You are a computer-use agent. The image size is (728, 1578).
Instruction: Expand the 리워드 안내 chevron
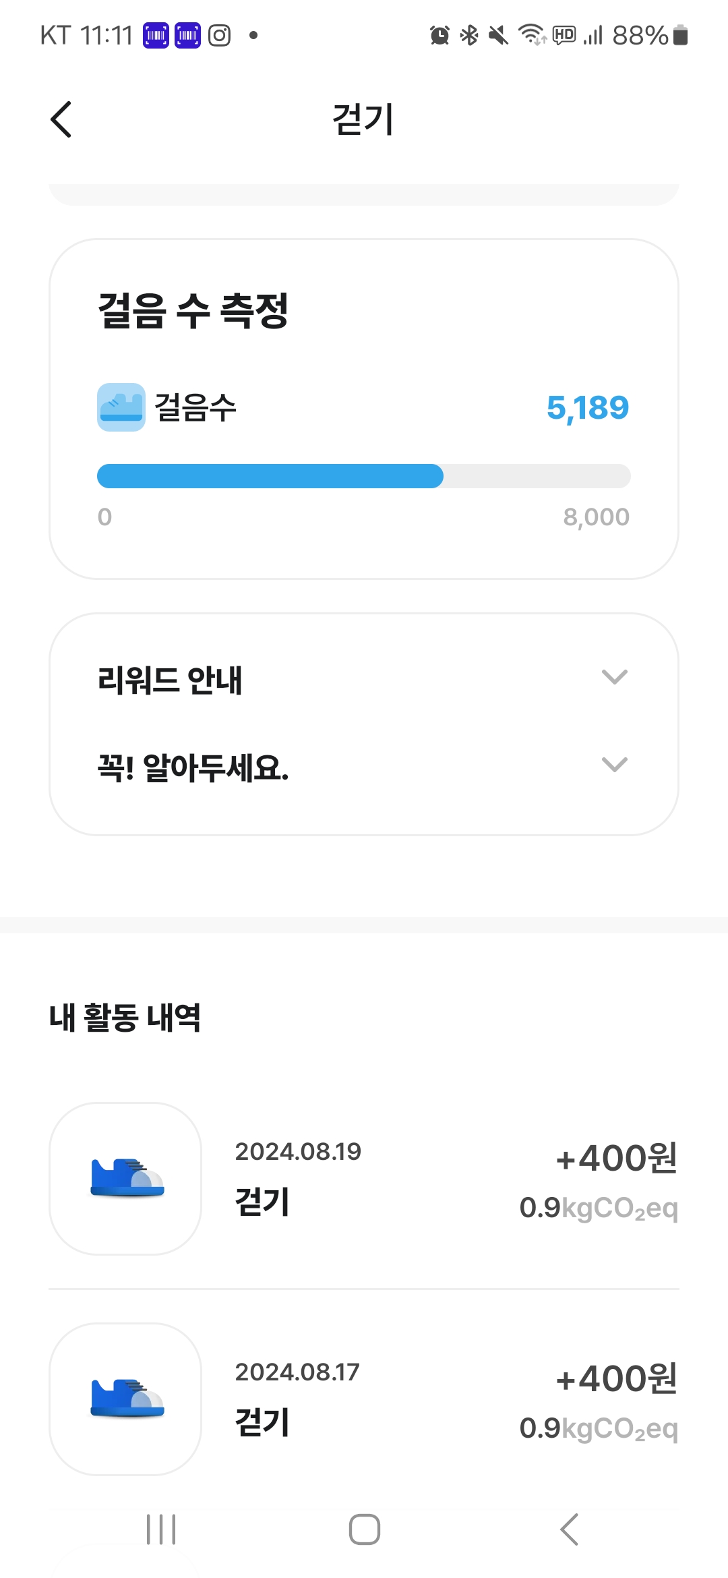614,677
